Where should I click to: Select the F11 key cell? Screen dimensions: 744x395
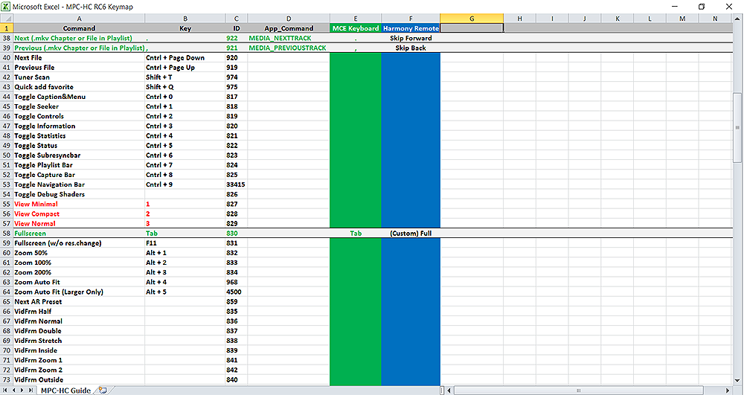point(185,243)
